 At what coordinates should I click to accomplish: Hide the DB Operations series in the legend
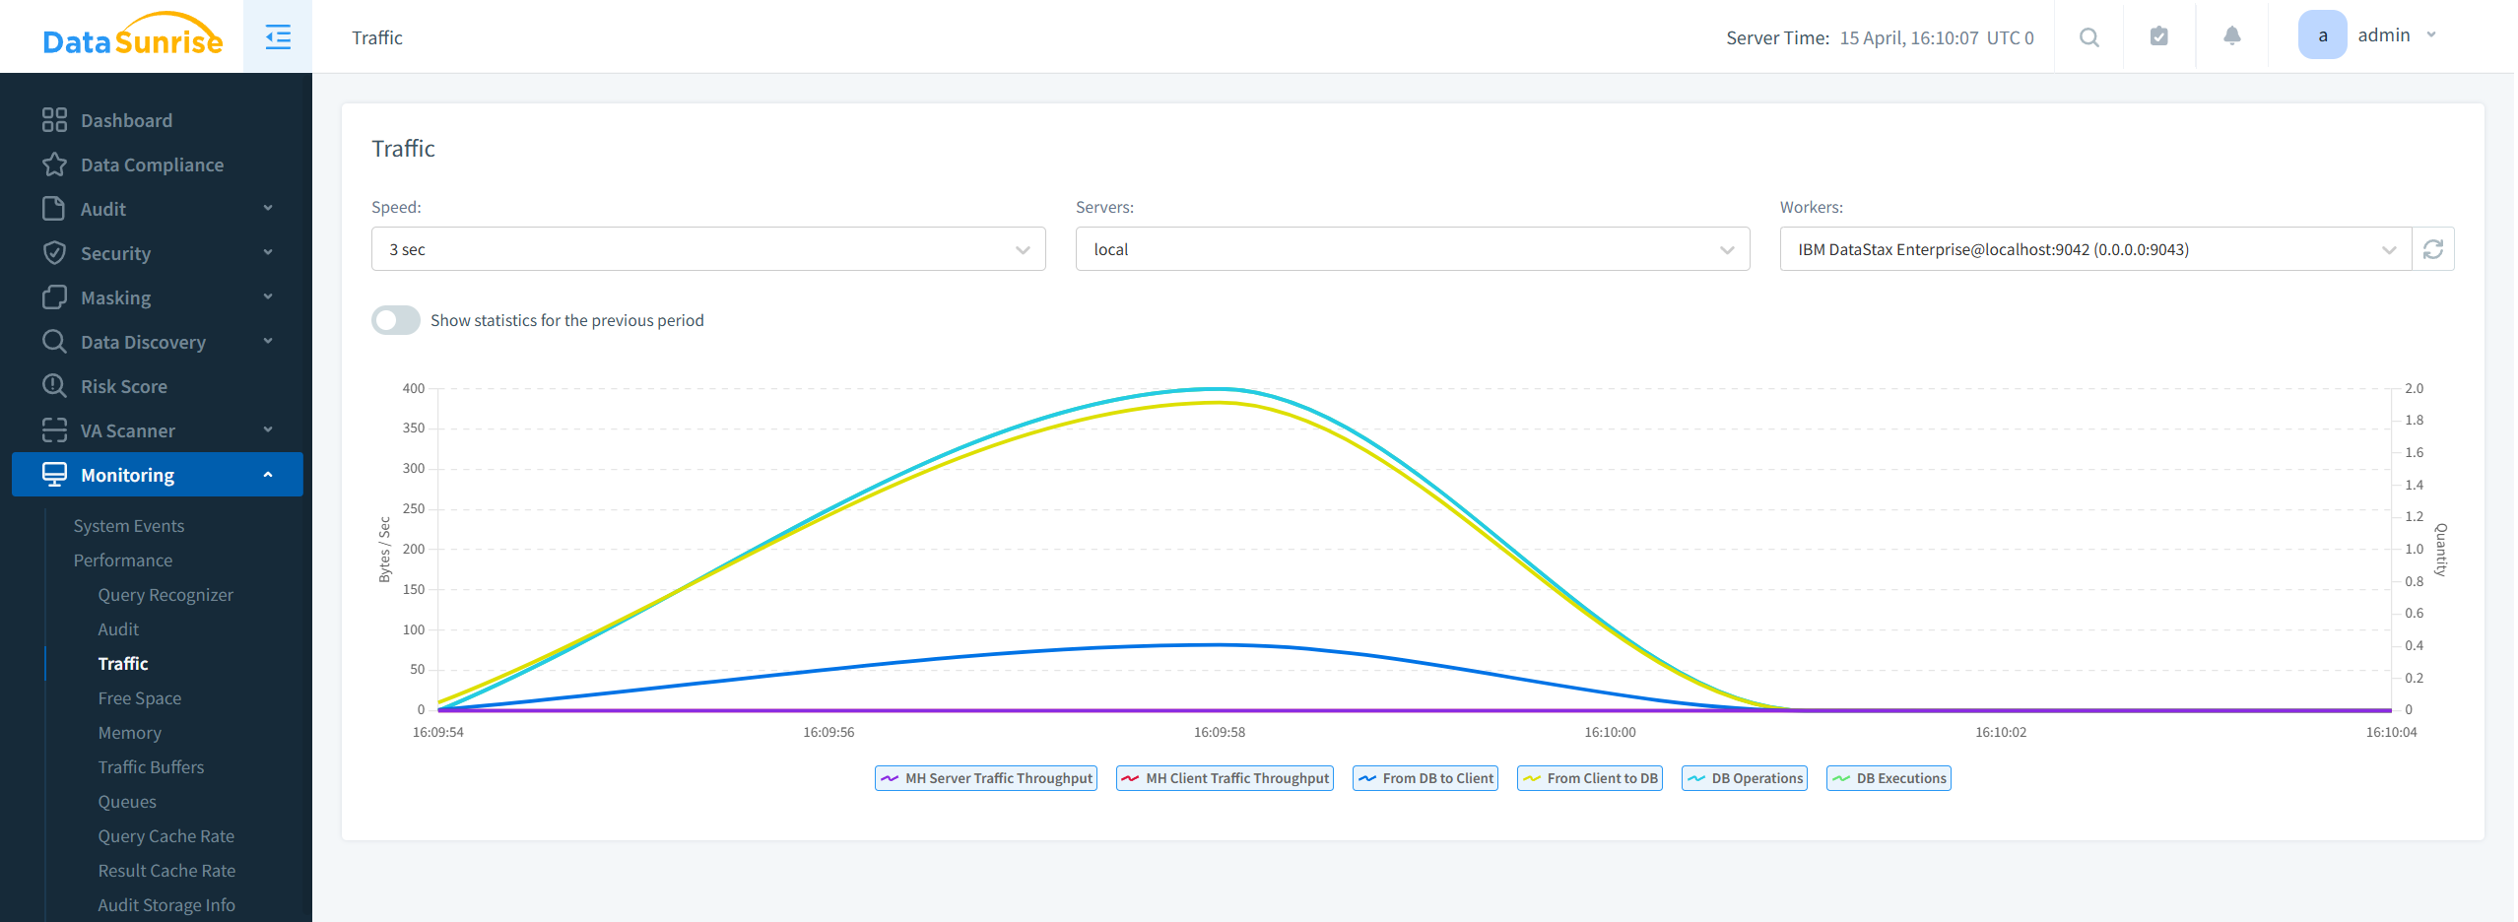pyautogui.click(x=1743, y=777)
